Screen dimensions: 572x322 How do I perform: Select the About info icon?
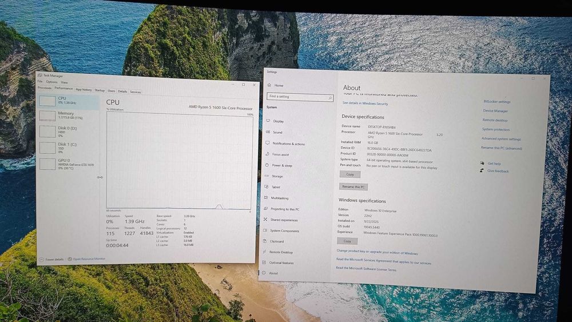(x=264, y=273)
